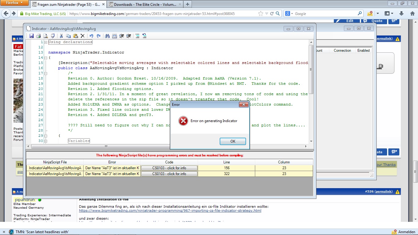The image size is (418, 235).
Task: Open print preview in the editor toolbar
Action: coord(46,36)
